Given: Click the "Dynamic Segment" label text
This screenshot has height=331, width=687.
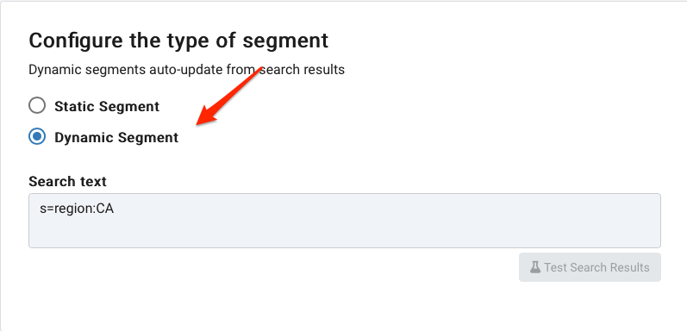Looking at the screenshot, I should point(116,138).
